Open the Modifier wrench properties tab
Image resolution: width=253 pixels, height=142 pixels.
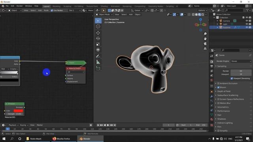[212, 96]
